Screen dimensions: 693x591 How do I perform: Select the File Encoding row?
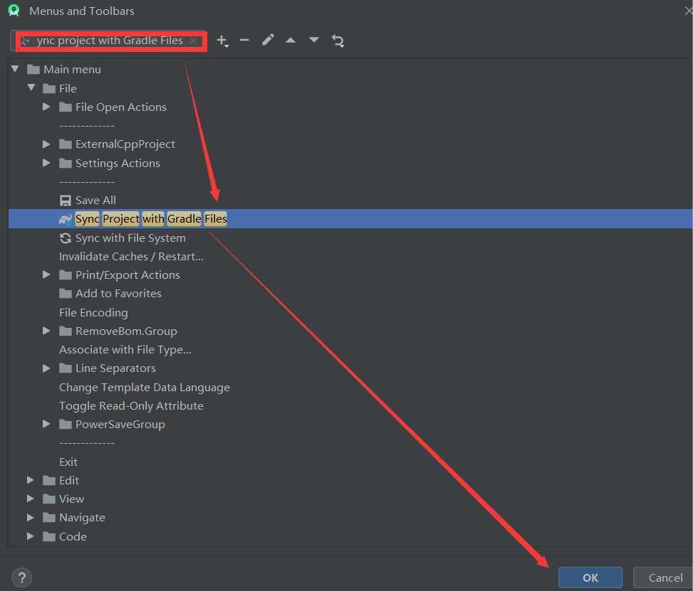tap(350, 312)
